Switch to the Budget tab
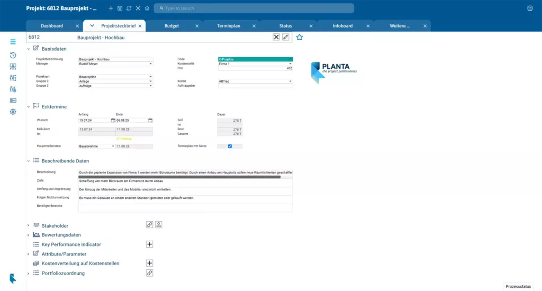This screenshot has height=291, width=542. 171,26
